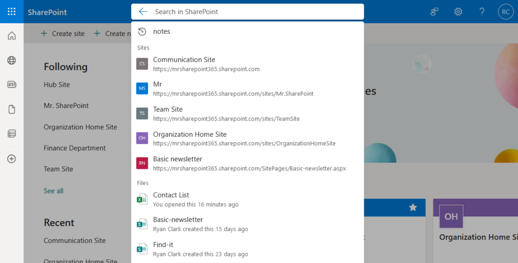Viewport: 518px width, 263px height.
Task: Open the settings gear icon
Action: point(458,12)
